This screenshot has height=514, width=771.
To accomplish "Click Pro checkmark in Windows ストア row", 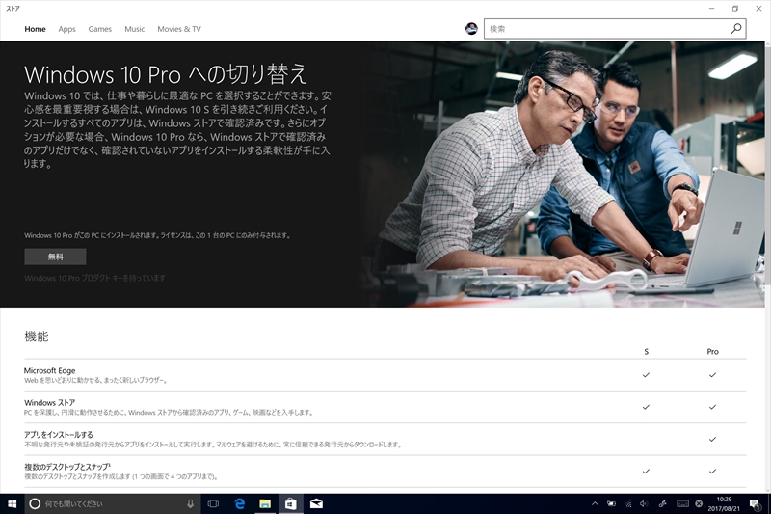I will point(712,407).
